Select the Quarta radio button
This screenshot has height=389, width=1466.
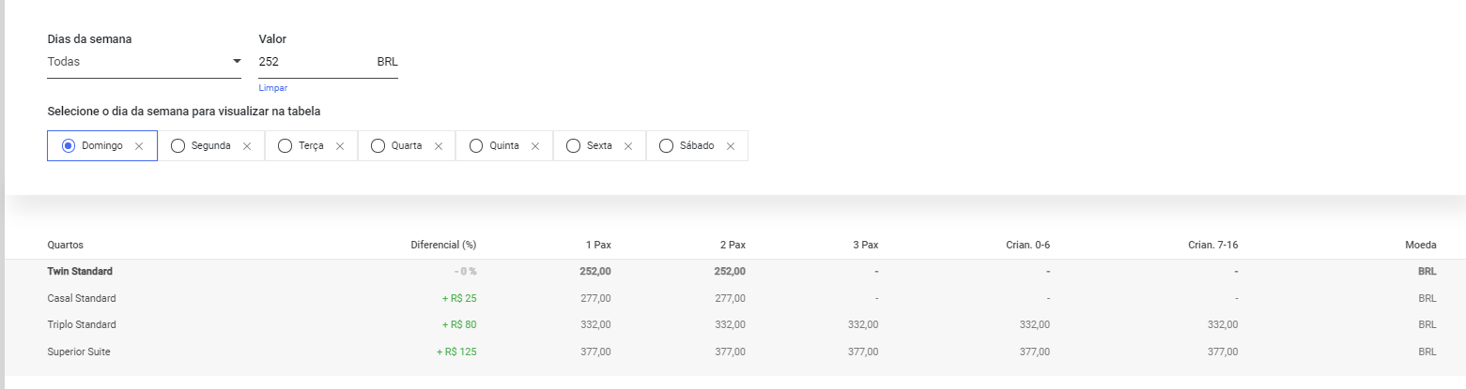tap(378, 146)
